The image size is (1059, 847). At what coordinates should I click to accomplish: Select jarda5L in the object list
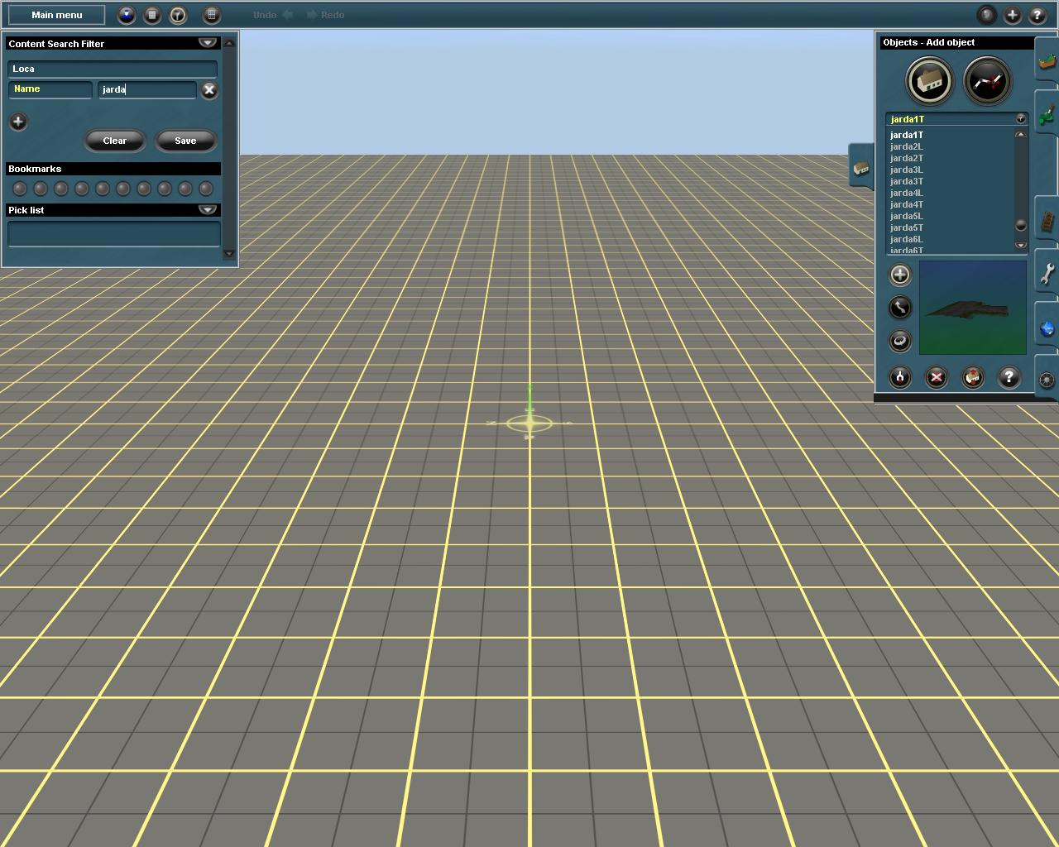[907, 216]
